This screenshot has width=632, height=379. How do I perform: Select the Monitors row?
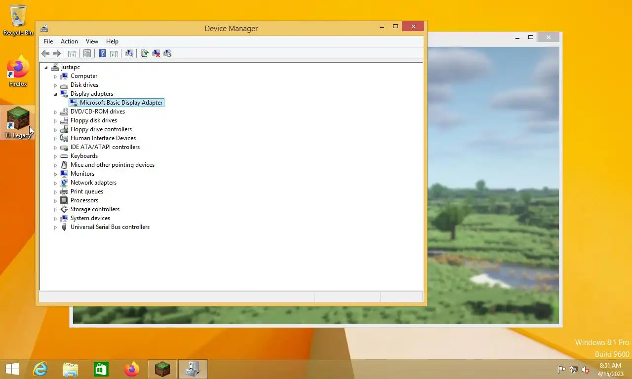pos(82,174)
